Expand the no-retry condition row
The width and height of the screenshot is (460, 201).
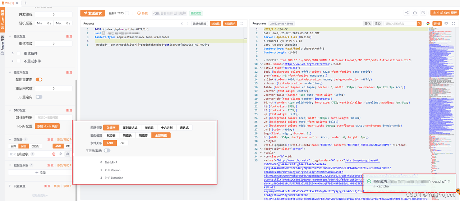pos(13,61)
